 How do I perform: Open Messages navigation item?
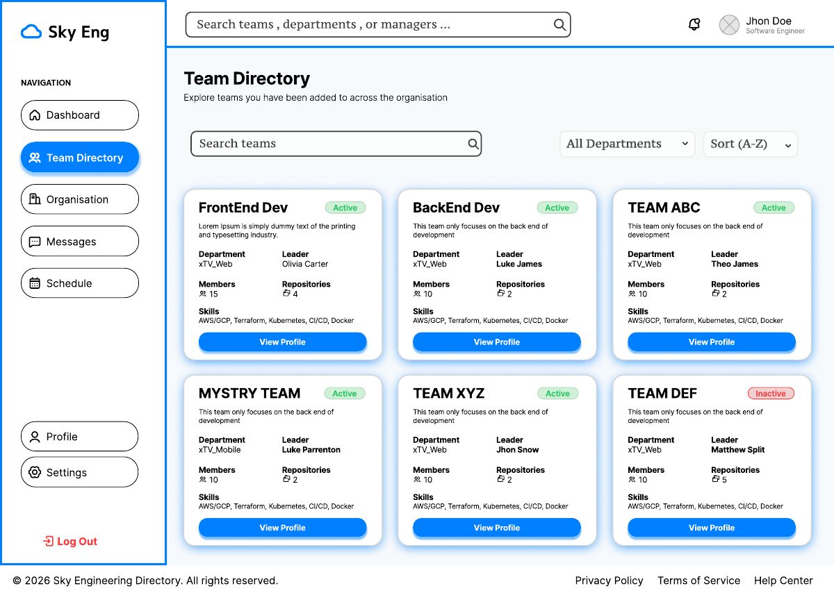point(80,242)
